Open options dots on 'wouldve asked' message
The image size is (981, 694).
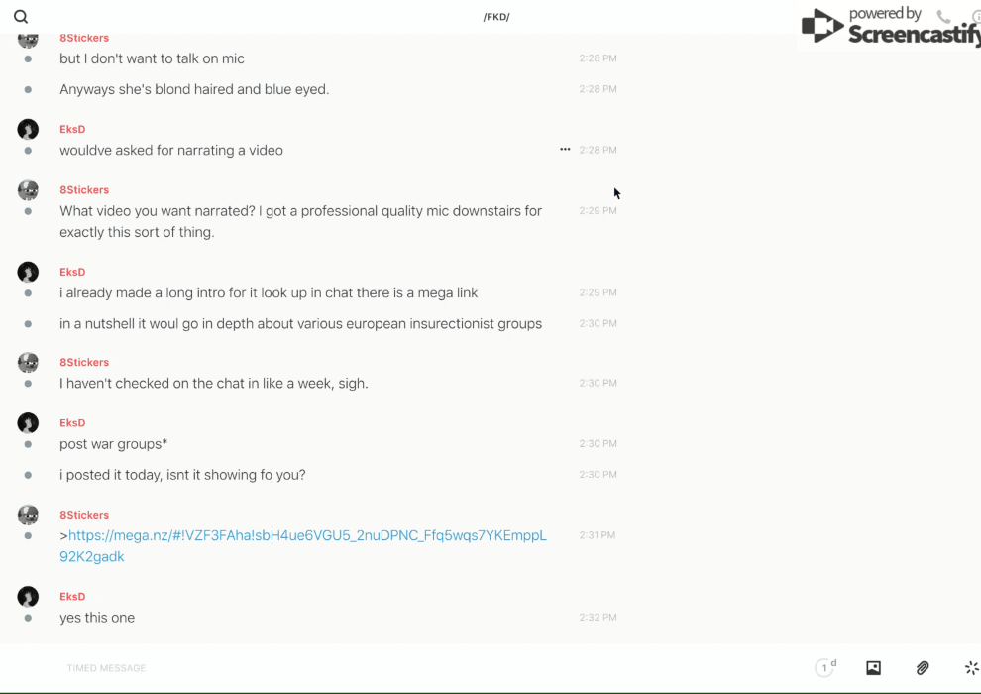click(565, 150)
